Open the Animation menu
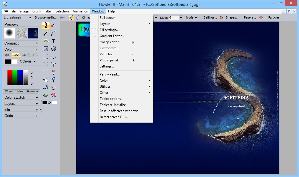The height and width of the screenshot is (177, 299). click(80, 11)
